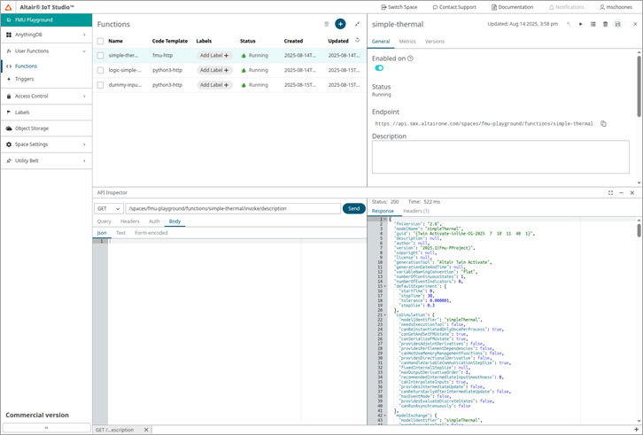Open Documentation link in top bar

click(512, 7)
